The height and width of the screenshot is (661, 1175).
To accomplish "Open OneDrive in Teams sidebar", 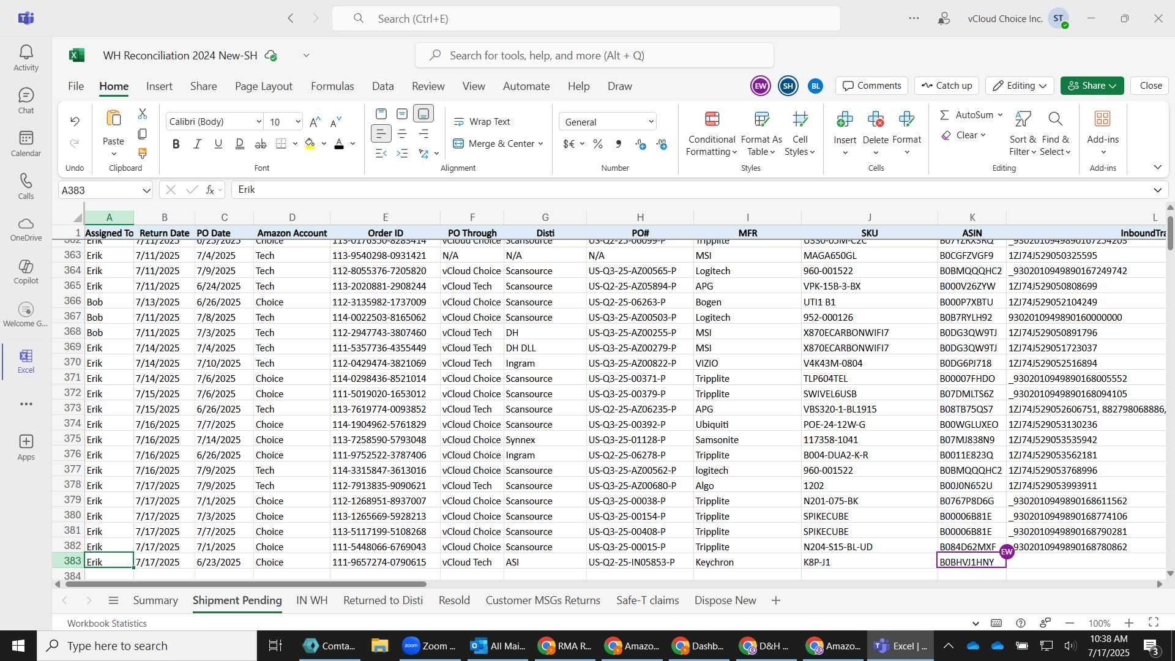I will (26, 228).
